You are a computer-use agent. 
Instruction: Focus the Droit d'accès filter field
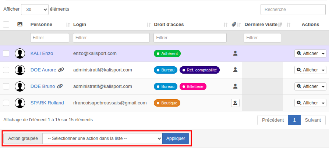[x=190, y=38]
